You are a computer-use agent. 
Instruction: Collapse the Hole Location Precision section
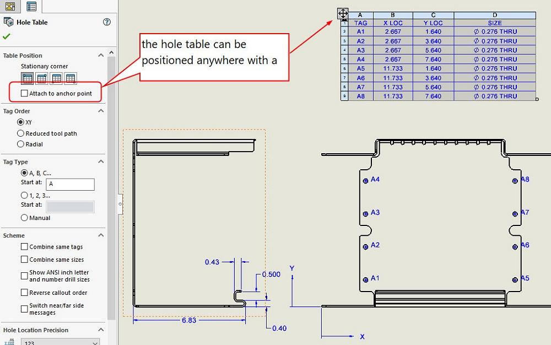tap(101, 330)
